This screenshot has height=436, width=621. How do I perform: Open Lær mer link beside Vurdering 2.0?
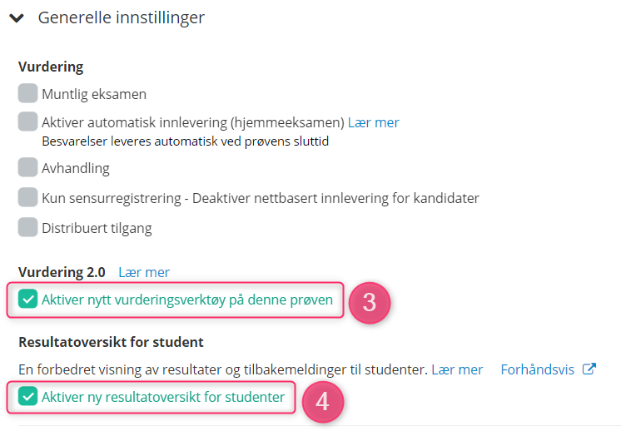[x=144, y=272]
